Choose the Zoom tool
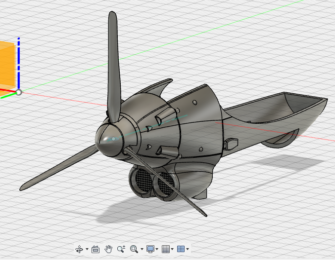This screenshot has height=260, width=335. point(121,249)
